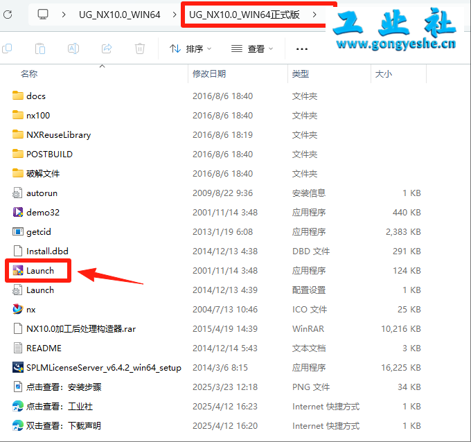Image resolution: width=471 pixels, height=442 pixels.
Task: Expand chevron after UG_NX10.0_WIN64 breadcrumb
Action: [175, 15]
